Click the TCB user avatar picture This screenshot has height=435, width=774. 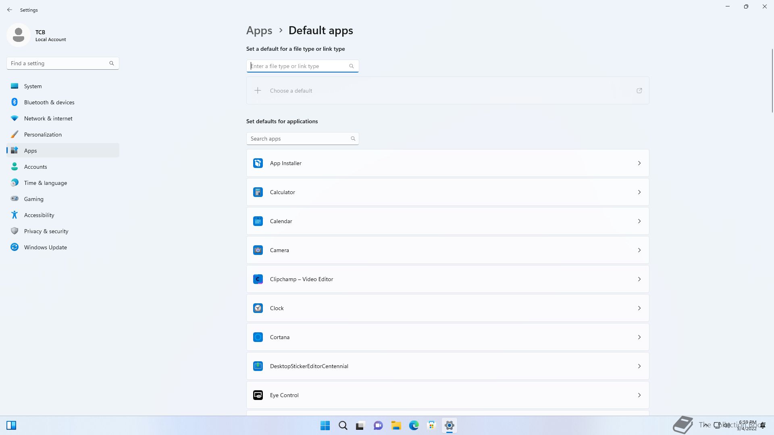point(19,35)
